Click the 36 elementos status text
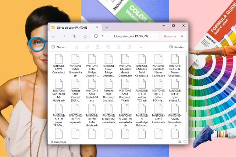This screenshot has height=157, width=236. coord(58,142)
